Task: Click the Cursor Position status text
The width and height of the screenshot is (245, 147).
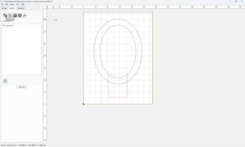Action: point(23,145)
